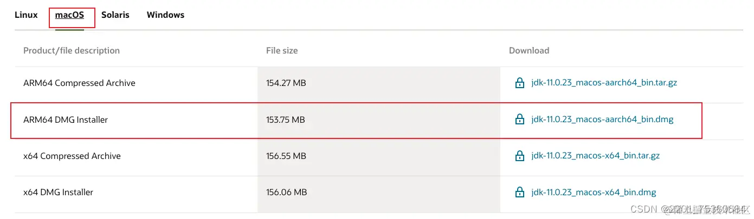Download jdk-11.0.23_macos-x64_bin.tar.gz archive
754x219 pixels.
(595, 156)
